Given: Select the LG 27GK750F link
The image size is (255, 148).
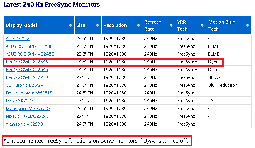Looking at the screenshot, I should 20,100.
